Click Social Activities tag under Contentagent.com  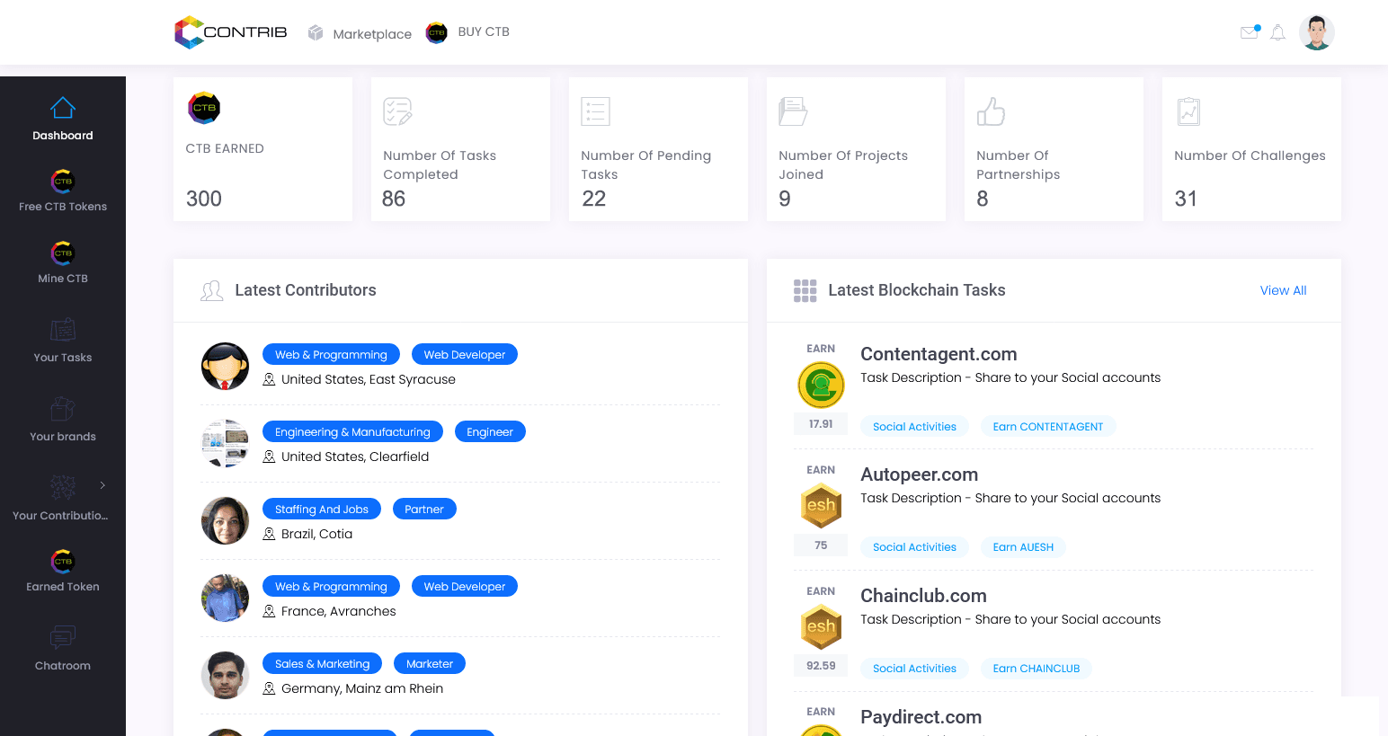click(x=914, y=427)
